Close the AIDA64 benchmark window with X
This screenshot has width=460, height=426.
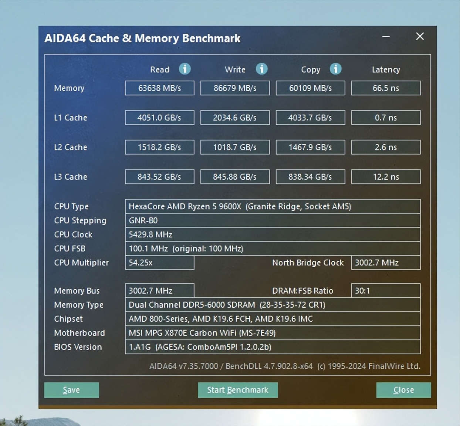tap(420, 36)
